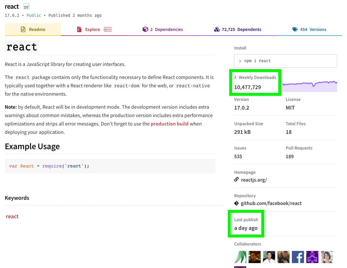
Task: Click the react package title at top
Action: tap(12, 6)
